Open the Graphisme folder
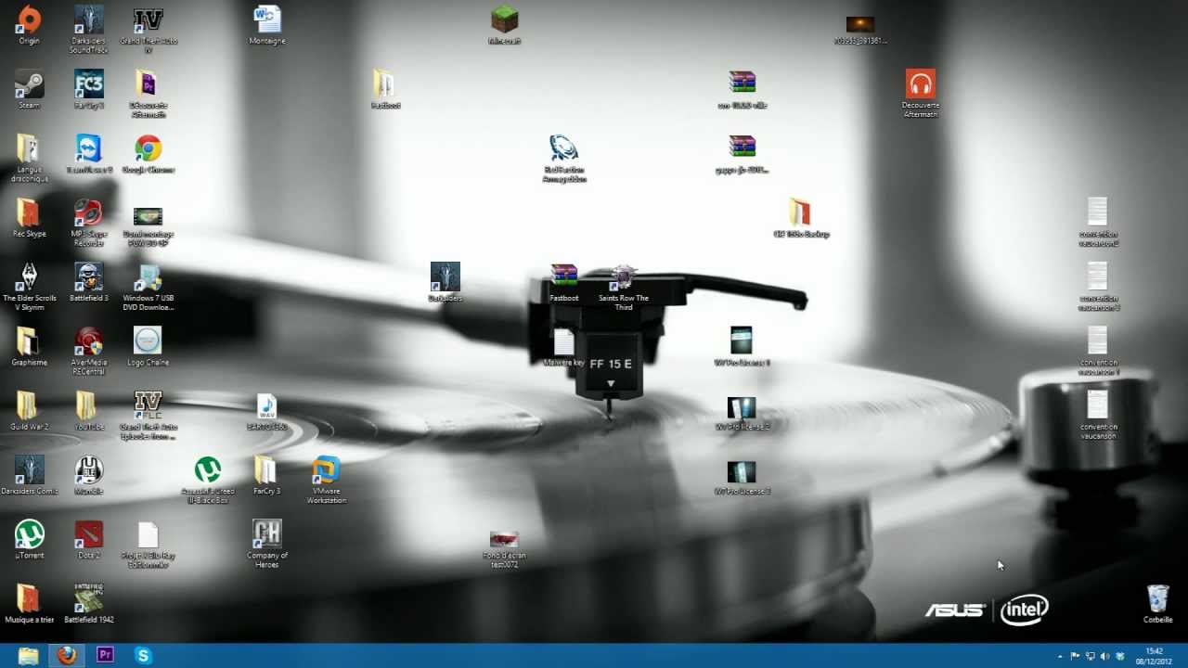 30,340
